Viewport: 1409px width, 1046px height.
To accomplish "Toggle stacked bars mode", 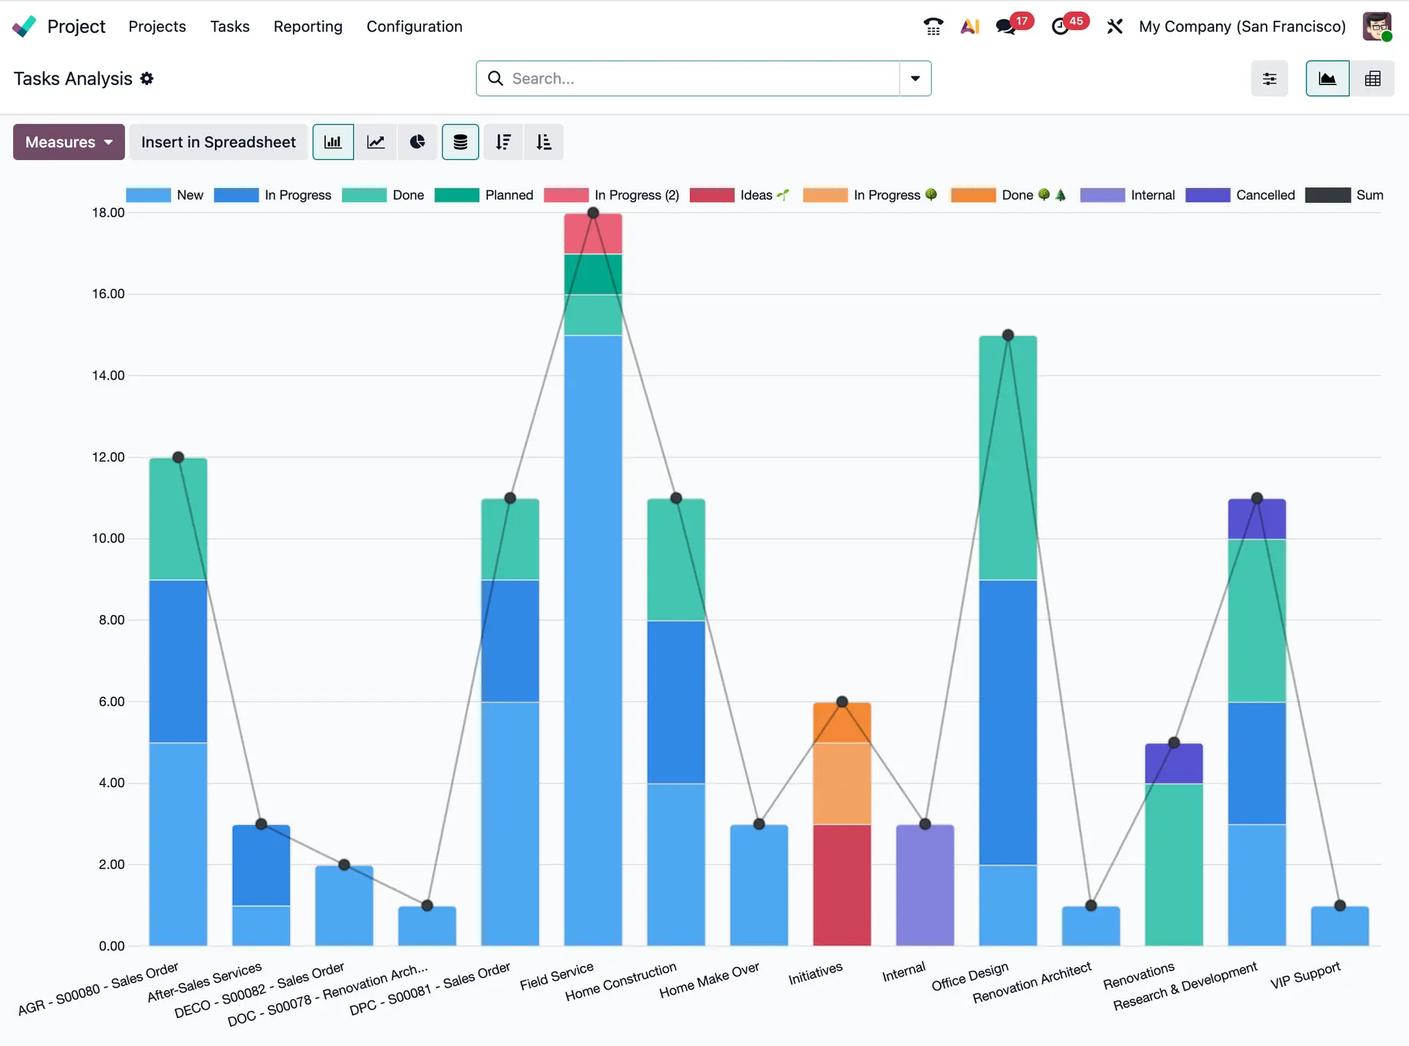I will click(460, 142).
